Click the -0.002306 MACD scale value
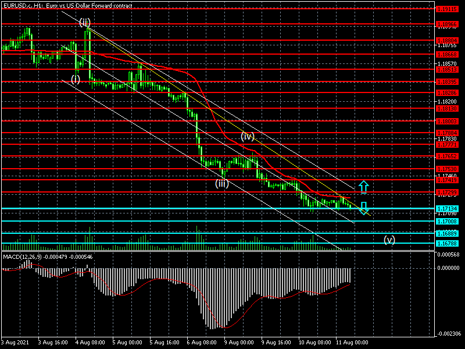Screen dimensions: 465x349 449,334
